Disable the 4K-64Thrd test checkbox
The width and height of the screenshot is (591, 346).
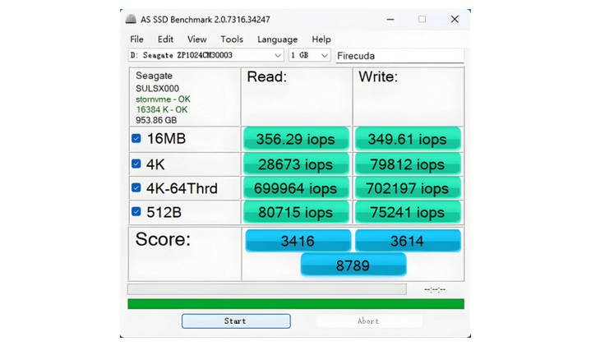coord(136,188)
